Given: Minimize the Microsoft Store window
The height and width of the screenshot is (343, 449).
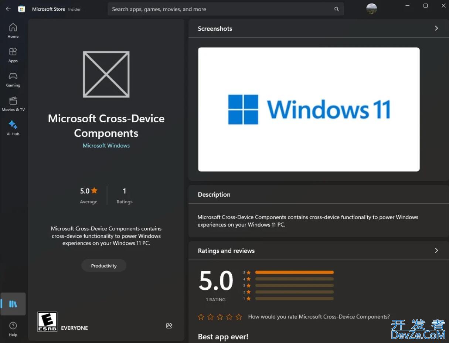Looking at the screenshot, I should (408, 6).
